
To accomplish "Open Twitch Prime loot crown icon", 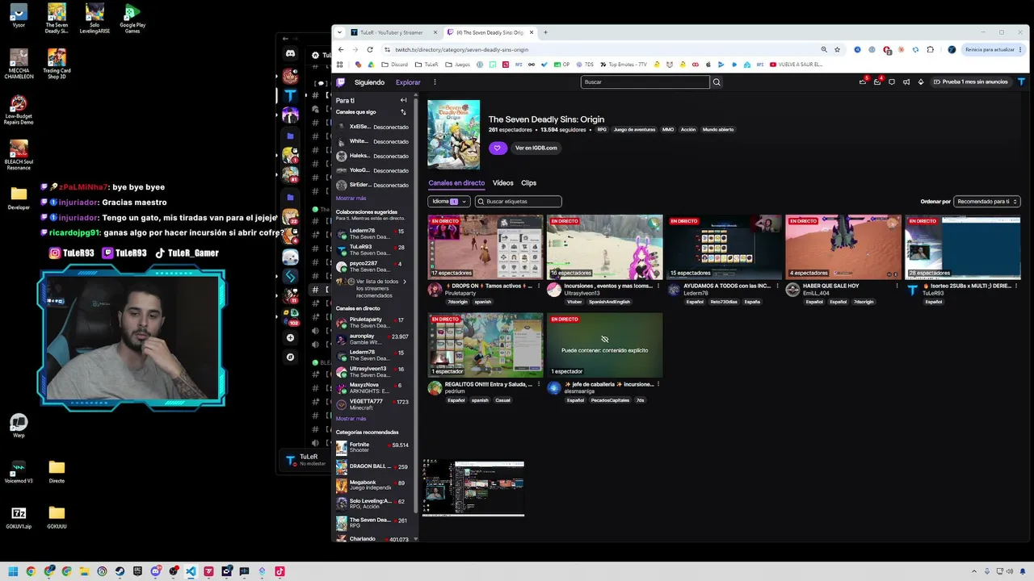I will 864,82.
